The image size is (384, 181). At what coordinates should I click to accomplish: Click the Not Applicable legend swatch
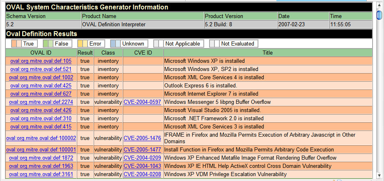pyautogui.click(x=159, y=44)
